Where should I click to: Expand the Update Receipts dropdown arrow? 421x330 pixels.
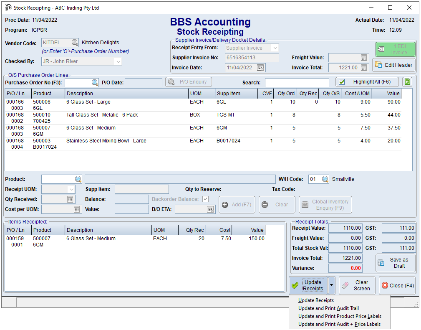[x=332, y=285]
